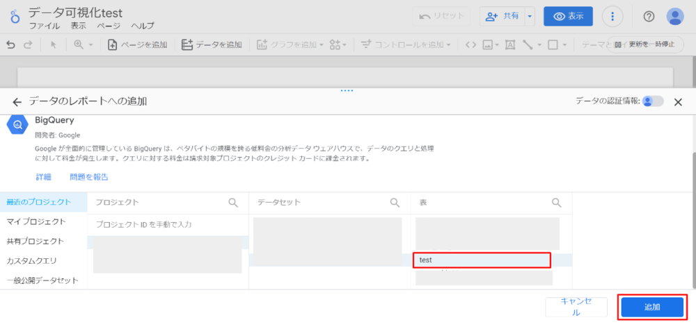This screenshot has height=327, width=696.
Task: Click the undo arrow icon
Action: pyautogui.click(x=11, y=44)
